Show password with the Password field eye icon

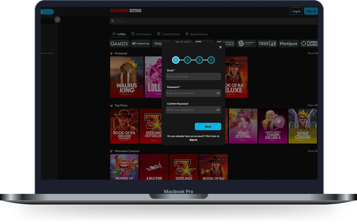218,93
